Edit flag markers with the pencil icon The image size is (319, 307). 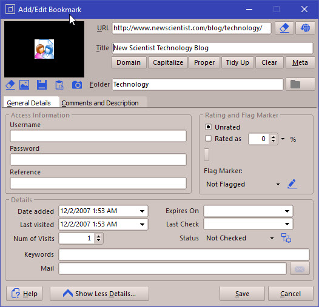pos(292,184)
